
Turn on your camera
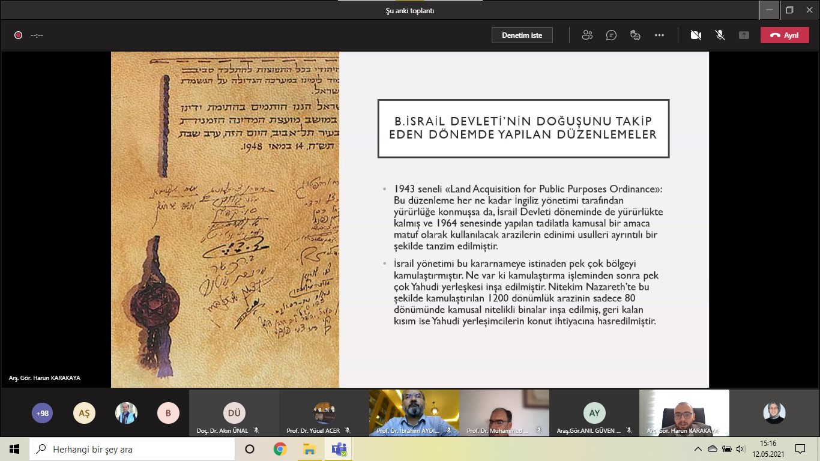696,35
